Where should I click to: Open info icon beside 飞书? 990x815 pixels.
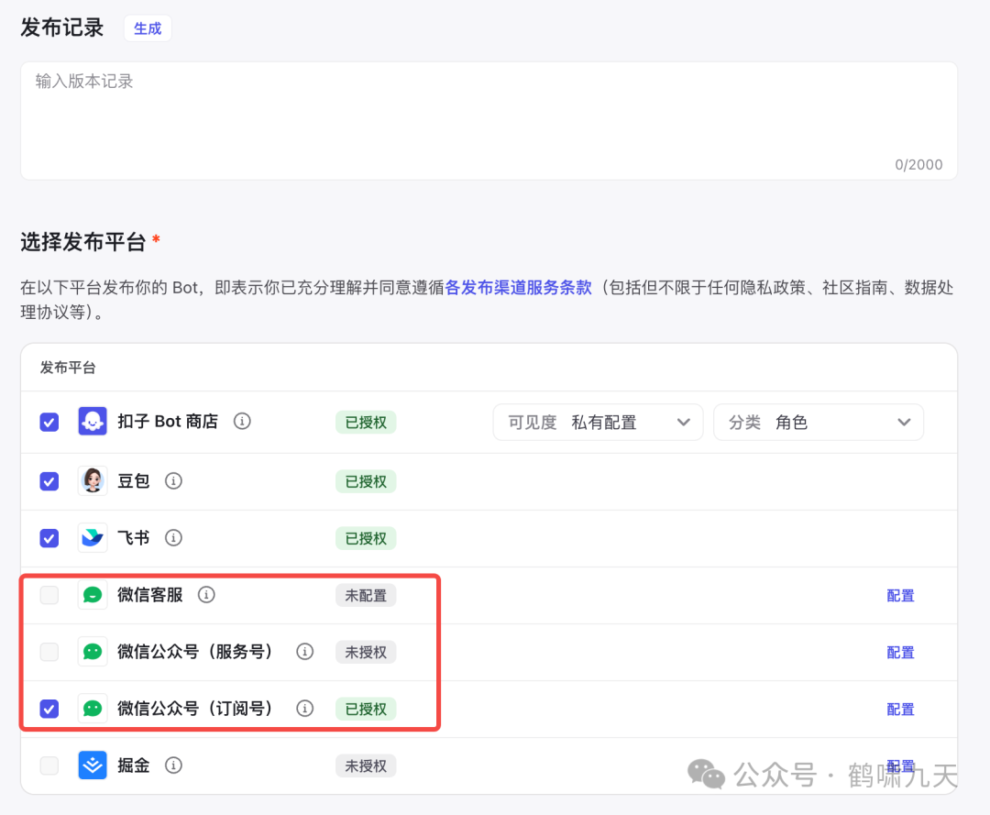173,538
